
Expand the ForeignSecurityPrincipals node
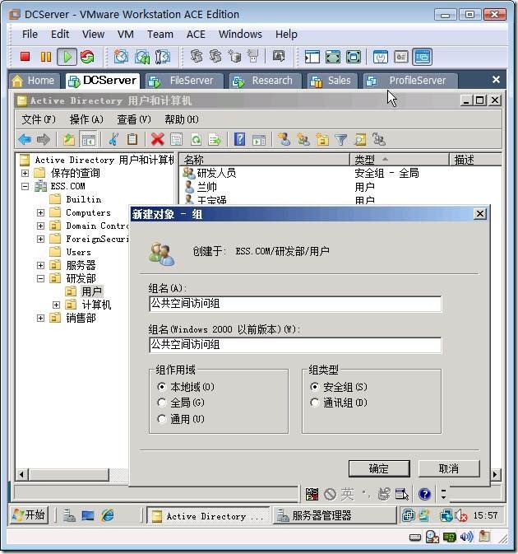tap(40, 240)
